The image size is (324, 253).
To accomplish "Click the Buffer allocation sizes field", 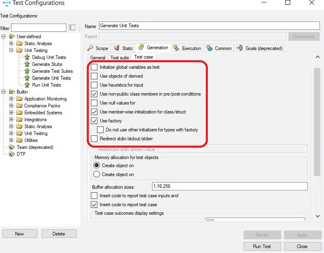I will point(229,186).
